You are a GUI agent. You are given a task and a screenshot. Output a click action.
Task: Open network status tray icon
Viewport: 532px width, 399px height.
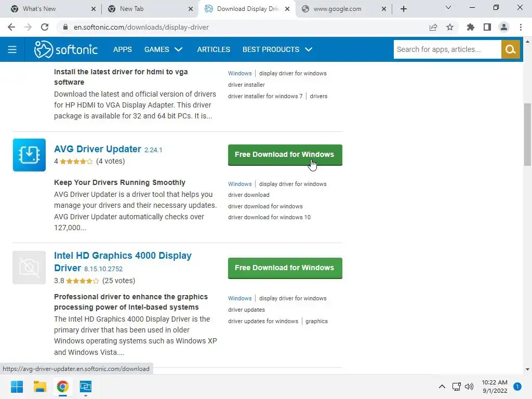[x=456, y=387]
